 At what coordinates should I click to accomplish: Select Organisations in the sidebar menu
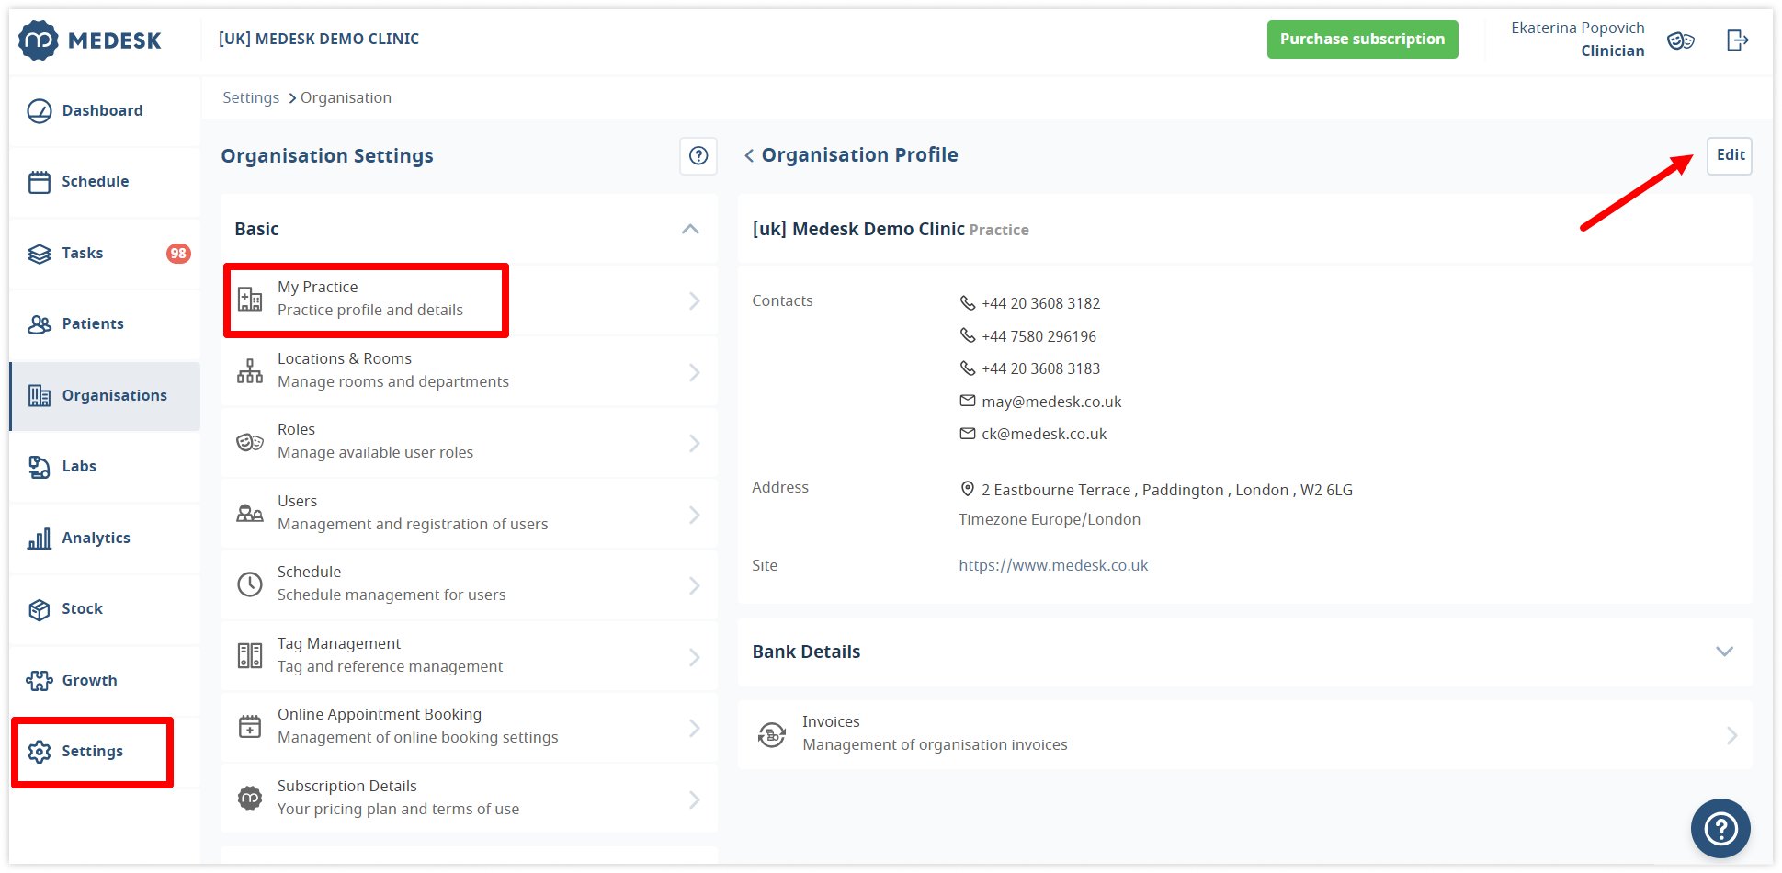[105, 396]
